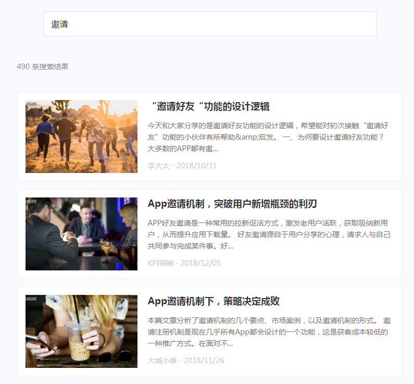The height and width of the screenshot is (384, 414).
Task: Open the thumbnail of friends running in desert
Action: pos(81,137)
